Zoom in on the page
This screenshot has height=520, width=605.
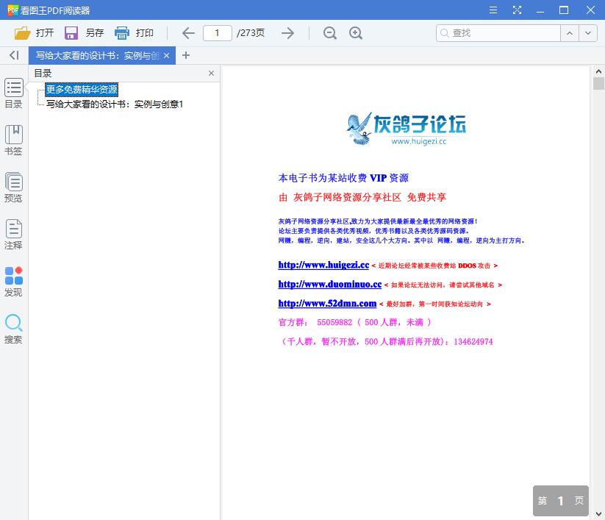click(356, 33)
